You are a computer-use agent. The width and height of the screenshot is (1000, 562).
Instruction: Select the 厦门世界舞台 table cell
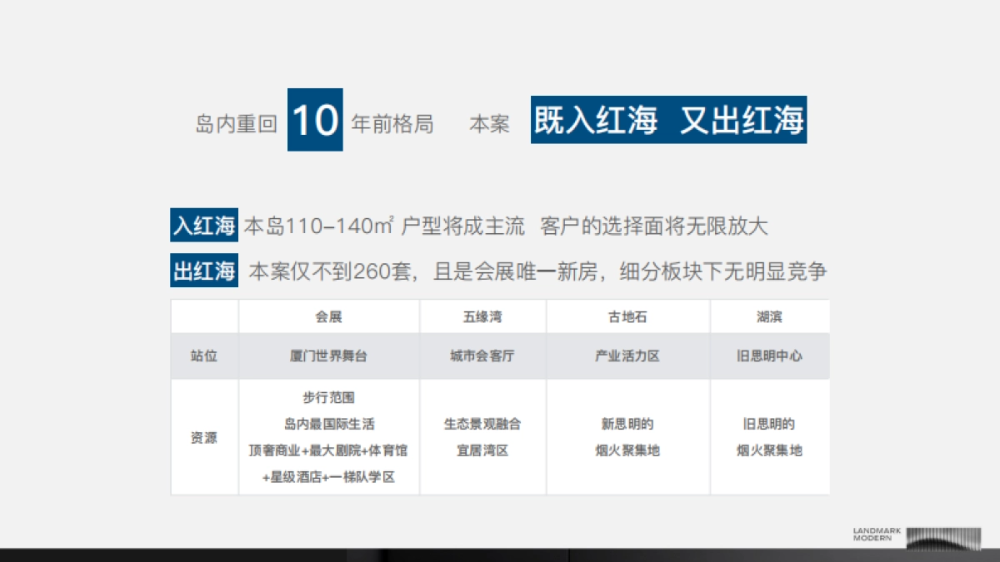(328, 356)
